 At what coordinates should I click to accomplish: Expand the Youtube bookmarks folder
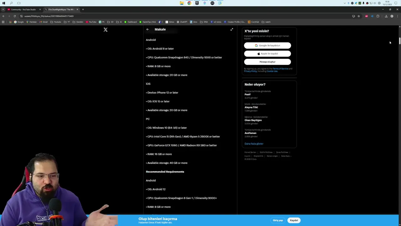[x=56, y=22]
